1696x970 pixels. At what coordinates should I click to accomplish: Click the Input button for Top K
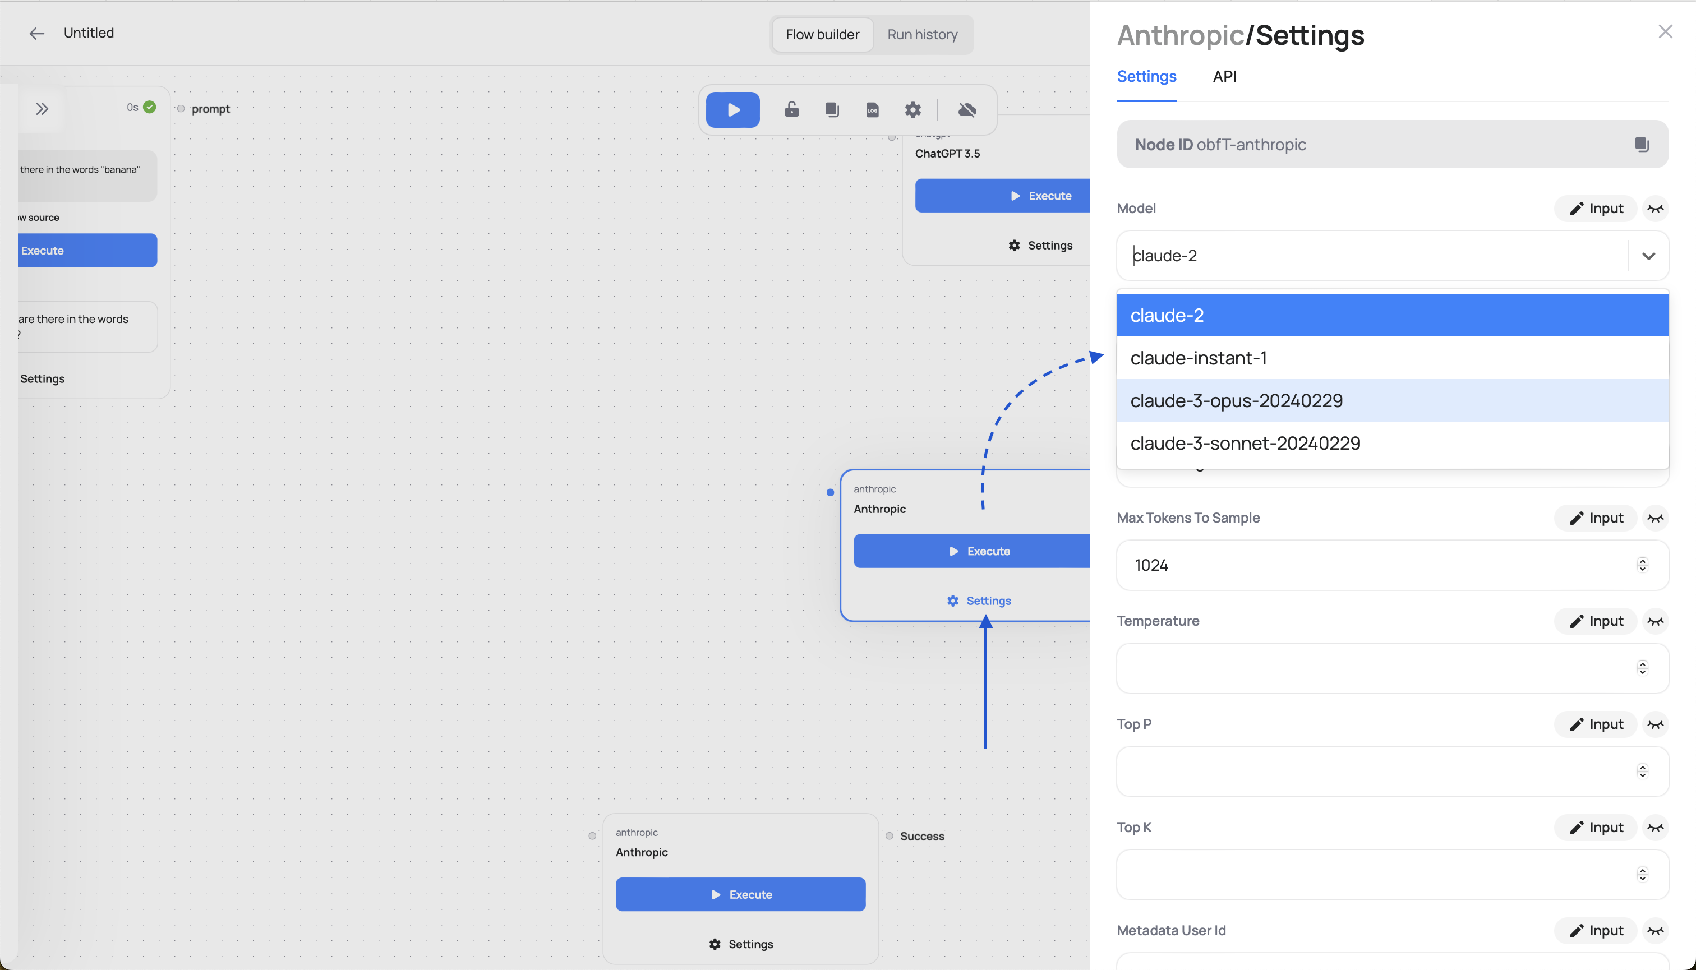(1596, 828)
